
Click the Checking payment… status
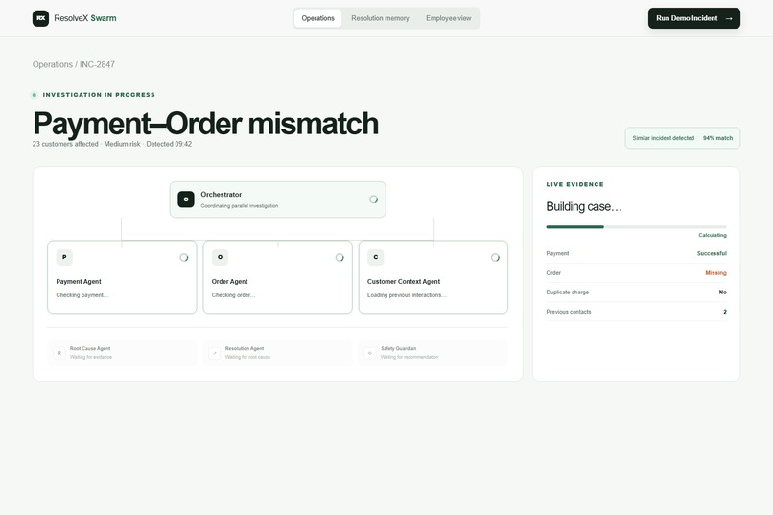(82, 295)
